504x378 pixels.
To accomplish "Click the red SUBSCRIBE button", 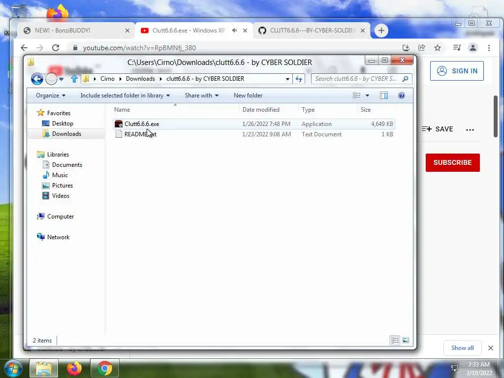I will [x=453, y=162].
